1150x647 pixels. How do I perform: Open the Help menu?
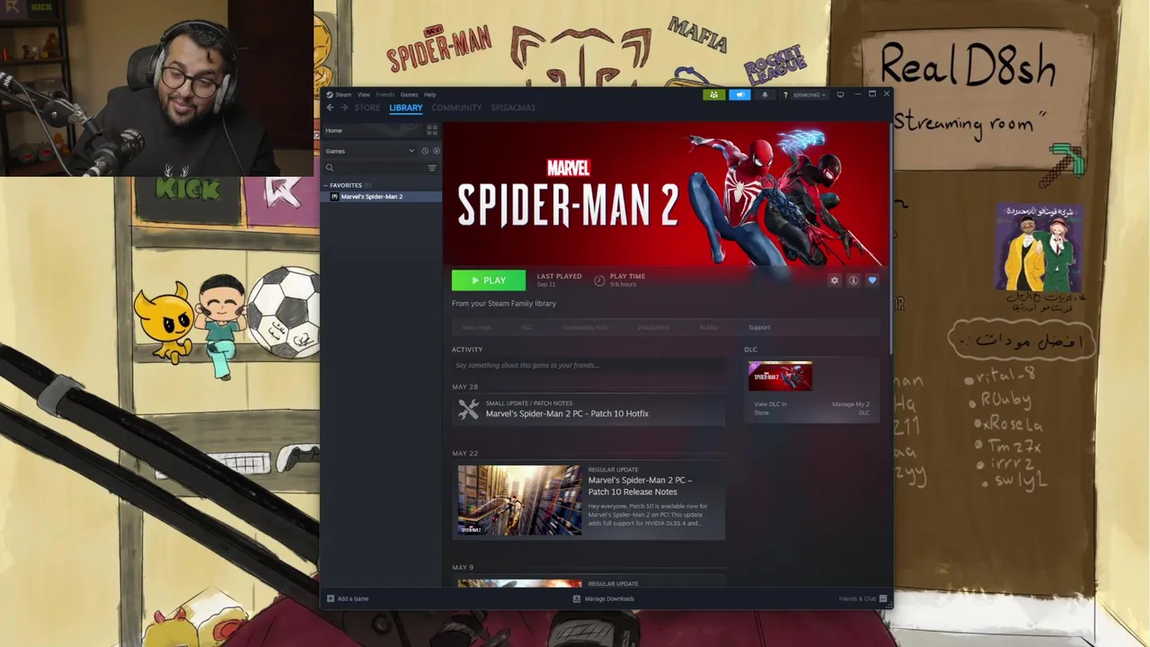429,94
